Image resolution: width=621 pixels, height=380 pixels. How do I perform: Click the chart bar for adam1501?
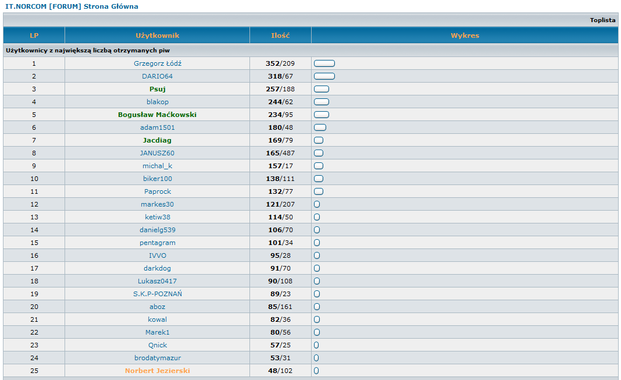coord(320,127)
